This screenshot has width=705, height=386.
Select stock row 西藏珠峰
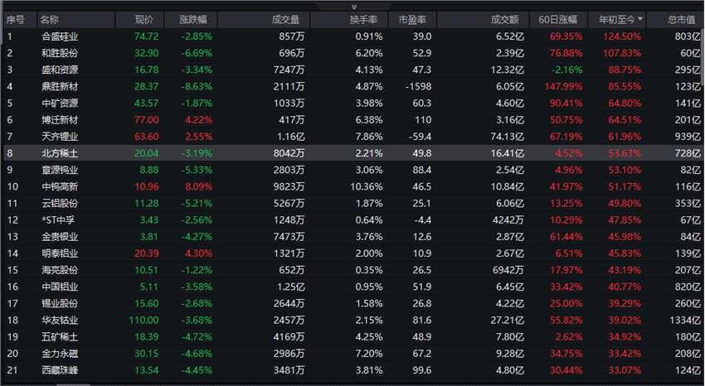[x=352, y=369]
